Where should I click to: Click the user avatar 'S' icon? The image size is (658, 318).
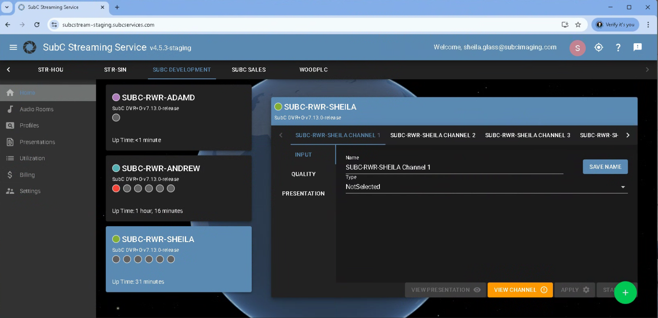tap(577, 48)
